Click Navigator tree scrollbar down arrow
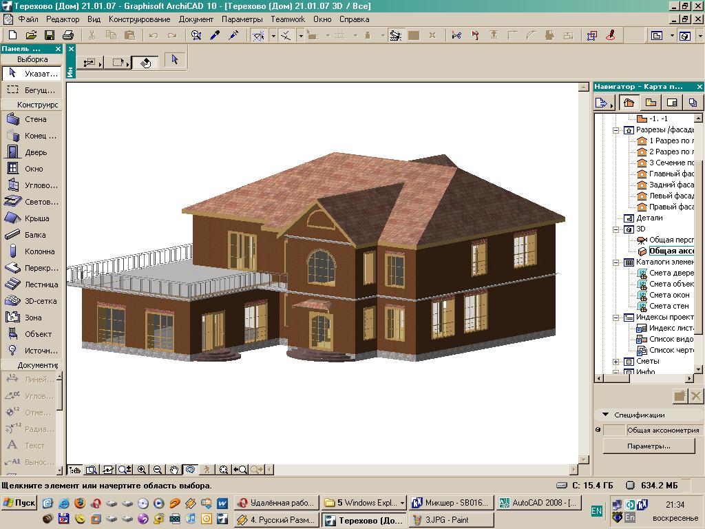Viewport: 705px width, 529px height. pos(698,370)
